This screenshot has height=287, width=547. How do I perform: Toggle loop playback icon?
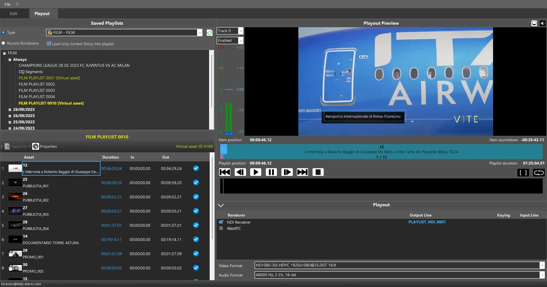point(538,173)
